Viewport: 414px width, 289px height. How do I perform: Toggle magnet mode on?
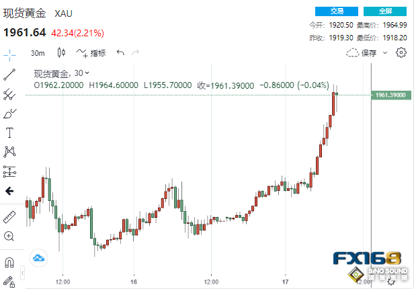(x=9, y=261)
